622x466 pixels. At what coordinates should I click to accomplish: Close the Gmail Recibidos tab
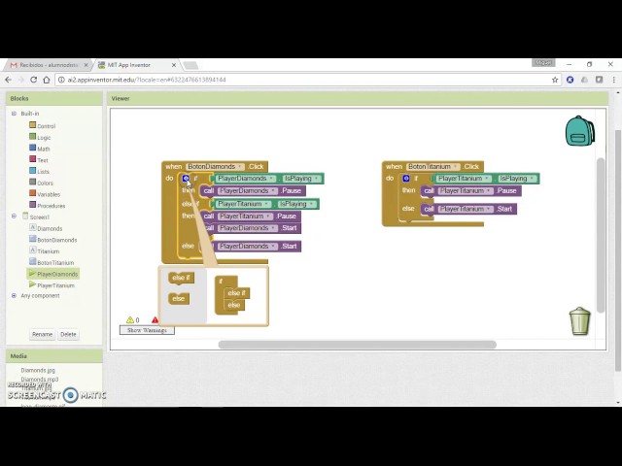click(86, 65)
